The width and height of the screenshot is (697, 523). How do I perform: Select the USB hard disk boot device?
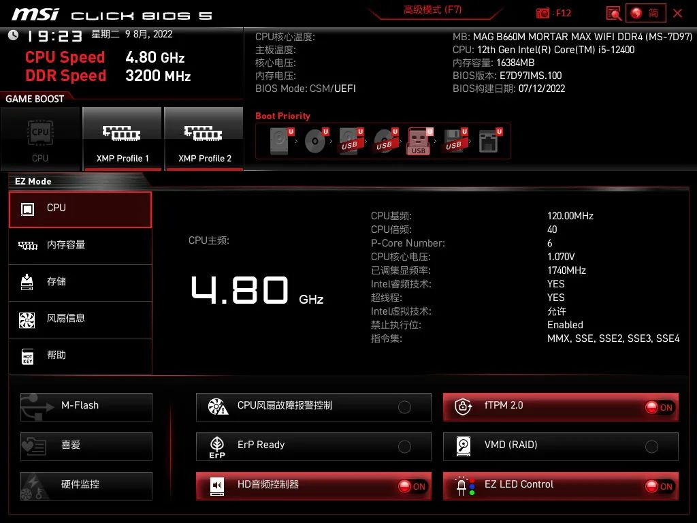(x=351, y=141)
